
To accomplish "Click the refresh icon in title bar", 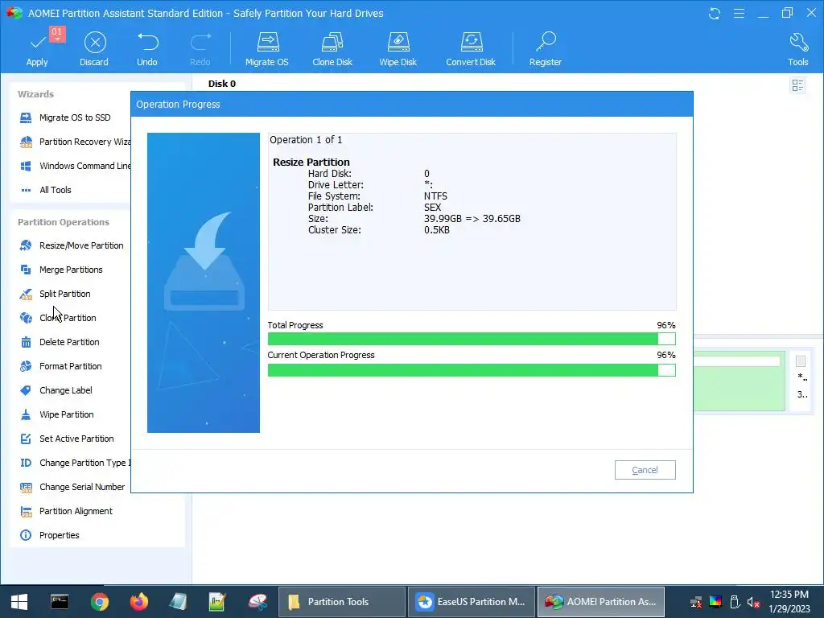I will 715,13.
